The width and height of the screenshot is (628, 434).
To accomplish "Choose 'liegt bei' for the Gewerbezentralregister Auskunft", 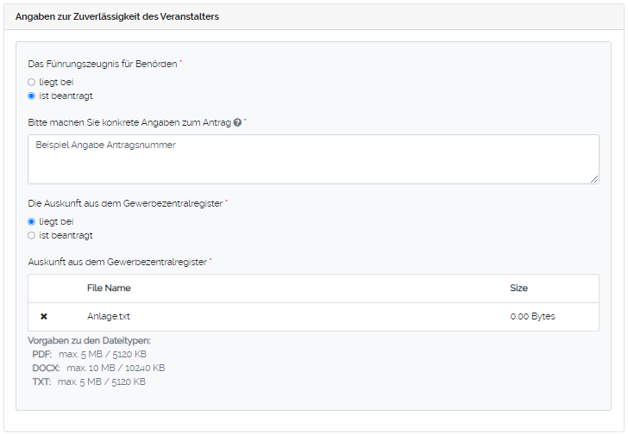I will coord(32,221).
